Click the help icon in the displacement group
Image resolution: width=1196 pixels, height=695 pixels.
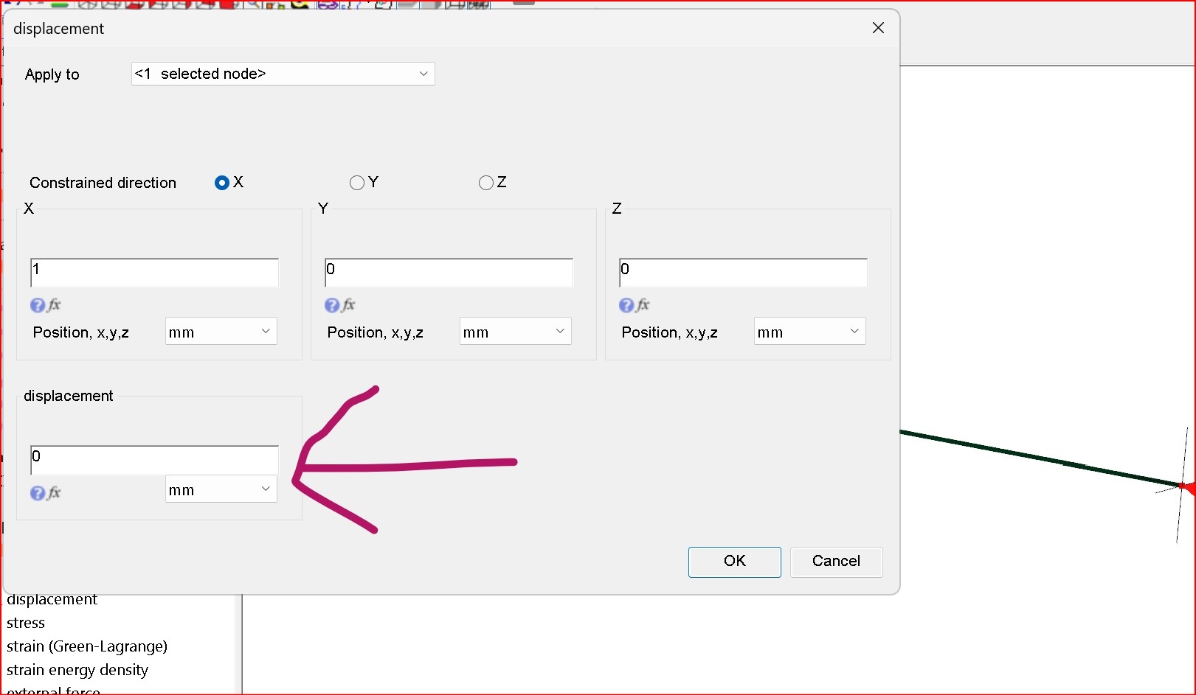(38, 493)
